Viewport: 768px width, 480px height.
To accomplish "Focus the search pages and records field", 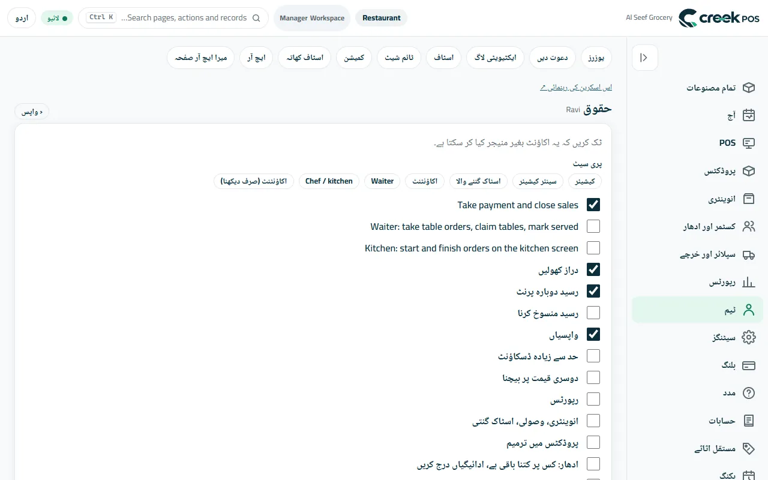I will pos(173,18).
